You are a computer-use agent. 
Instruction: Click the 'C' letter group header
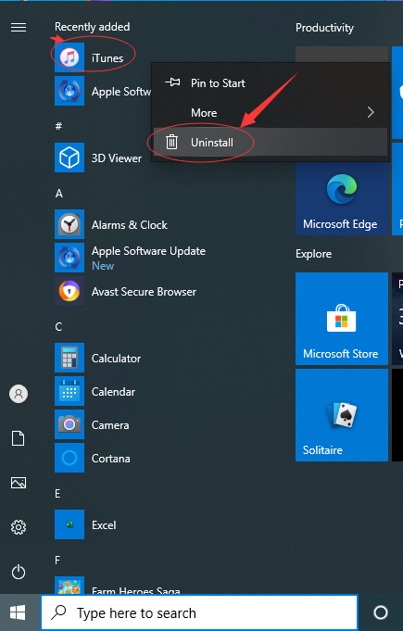[x=58, y=327]
